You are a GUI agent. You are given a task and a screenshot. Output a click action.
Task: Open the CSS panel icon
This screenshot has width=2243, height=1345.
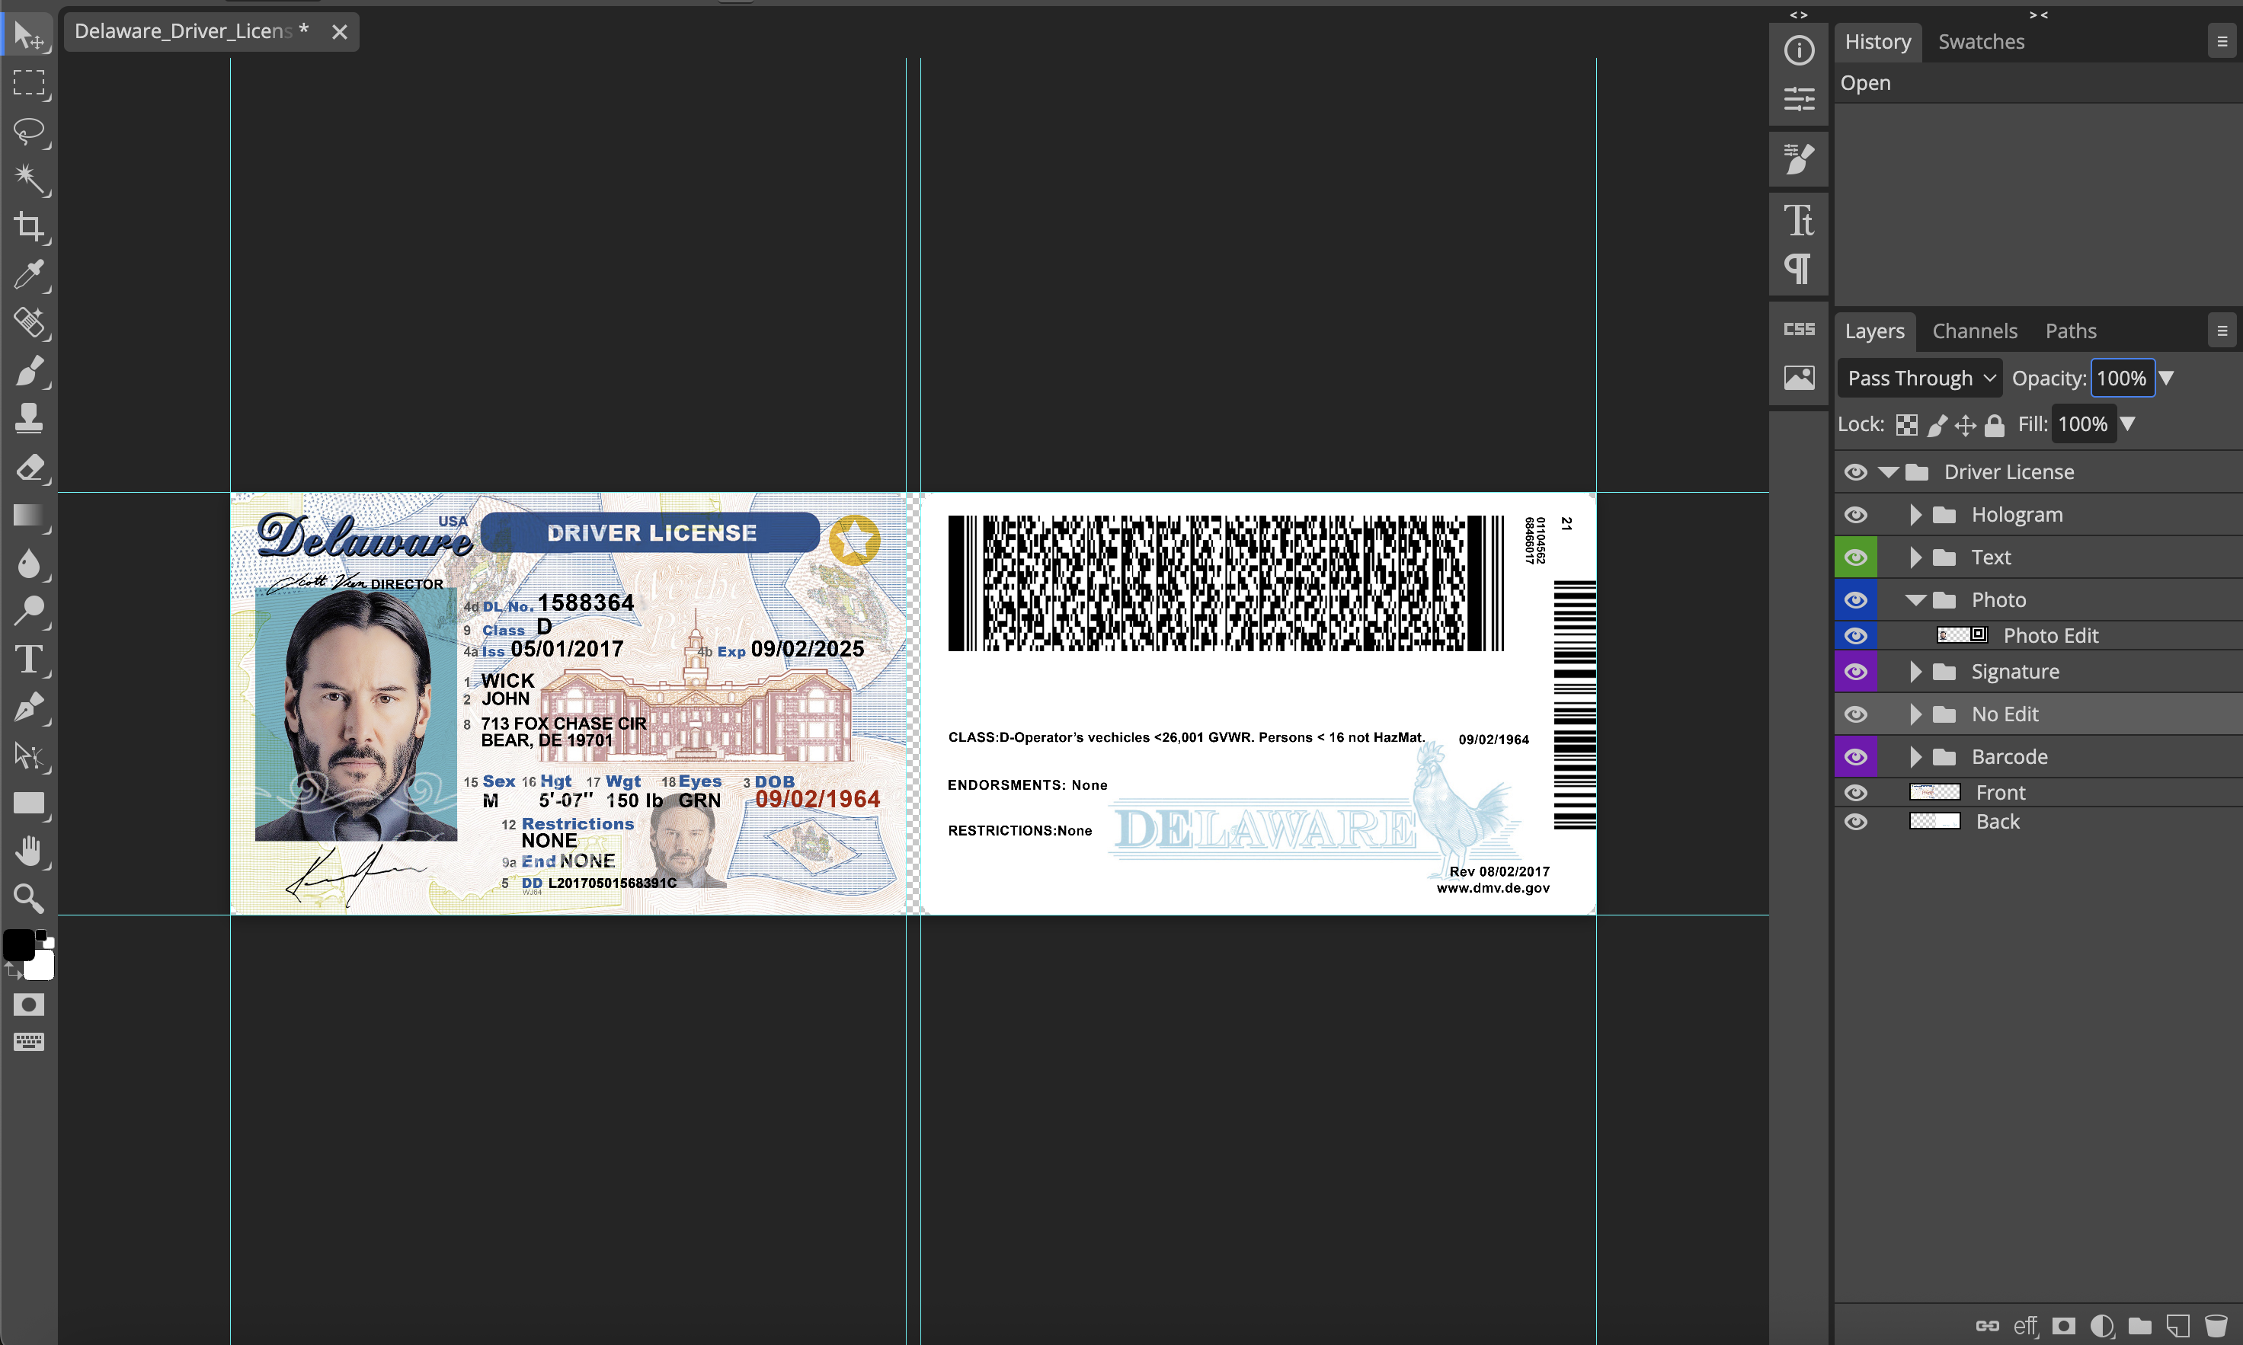point(1799,329)
